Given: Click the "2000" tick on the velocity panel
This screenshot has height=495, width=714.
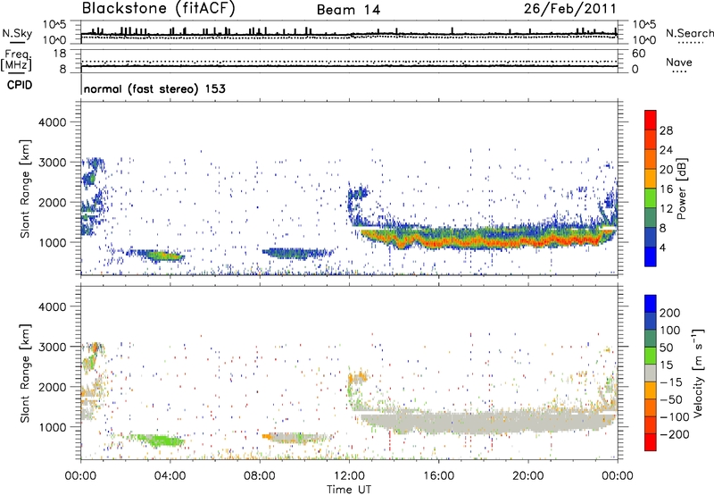Looking at the screenshot, I should pos(52,387).
